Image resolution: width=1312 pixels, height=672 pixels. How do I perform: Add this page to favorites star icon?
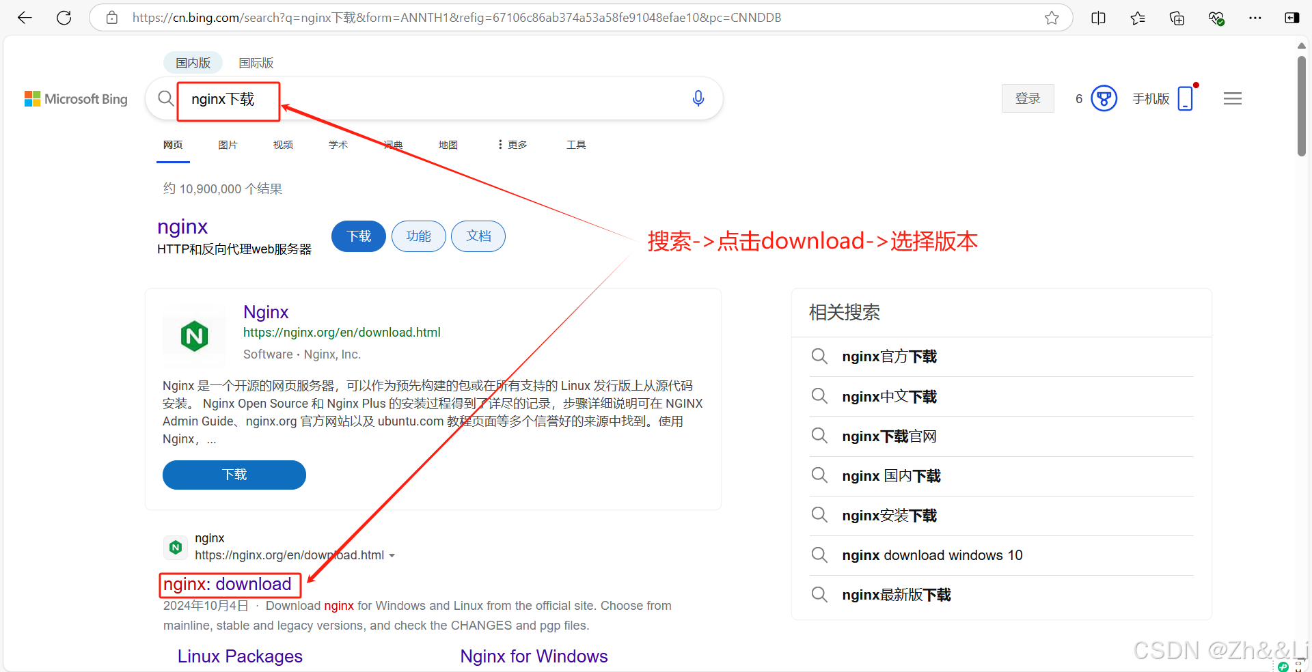[1052, 18]
